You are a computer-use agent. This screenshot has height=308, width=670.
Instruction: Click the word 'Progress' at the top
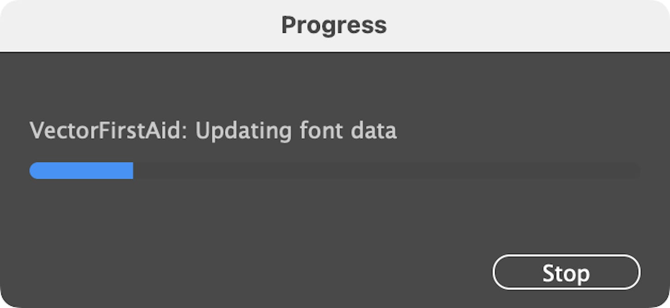point(335,25)
